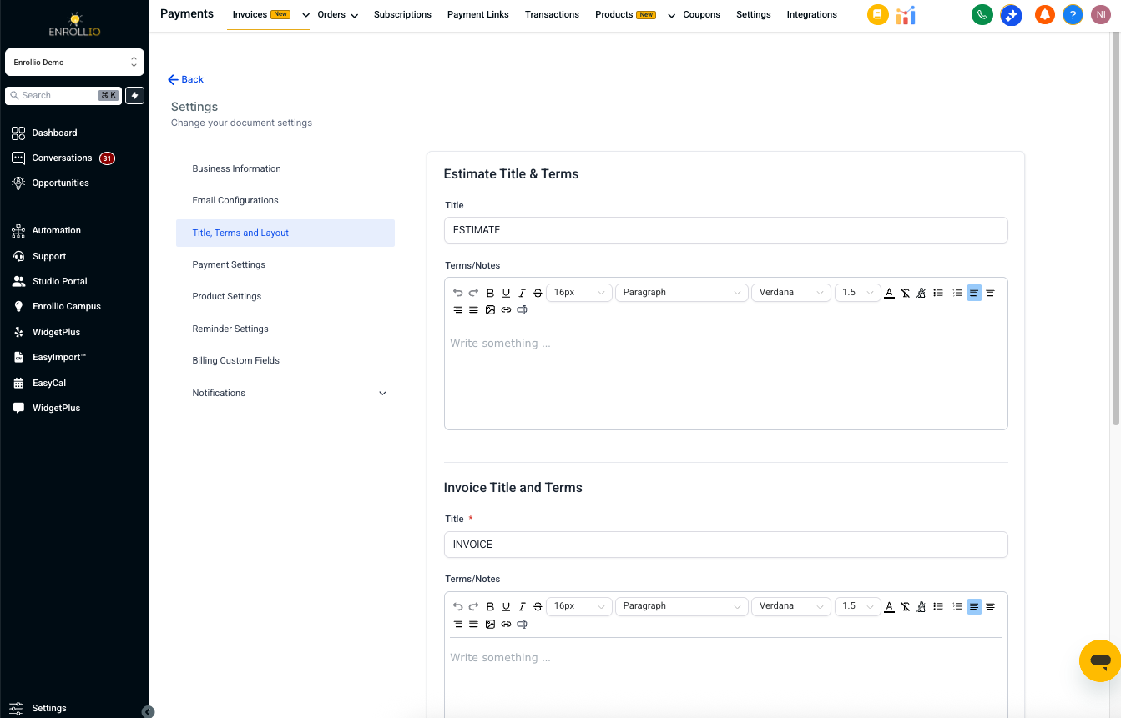Align center in Estimate terms editor
The image size is (1121, 718).
pyautogui.click(x=990, y=293)
